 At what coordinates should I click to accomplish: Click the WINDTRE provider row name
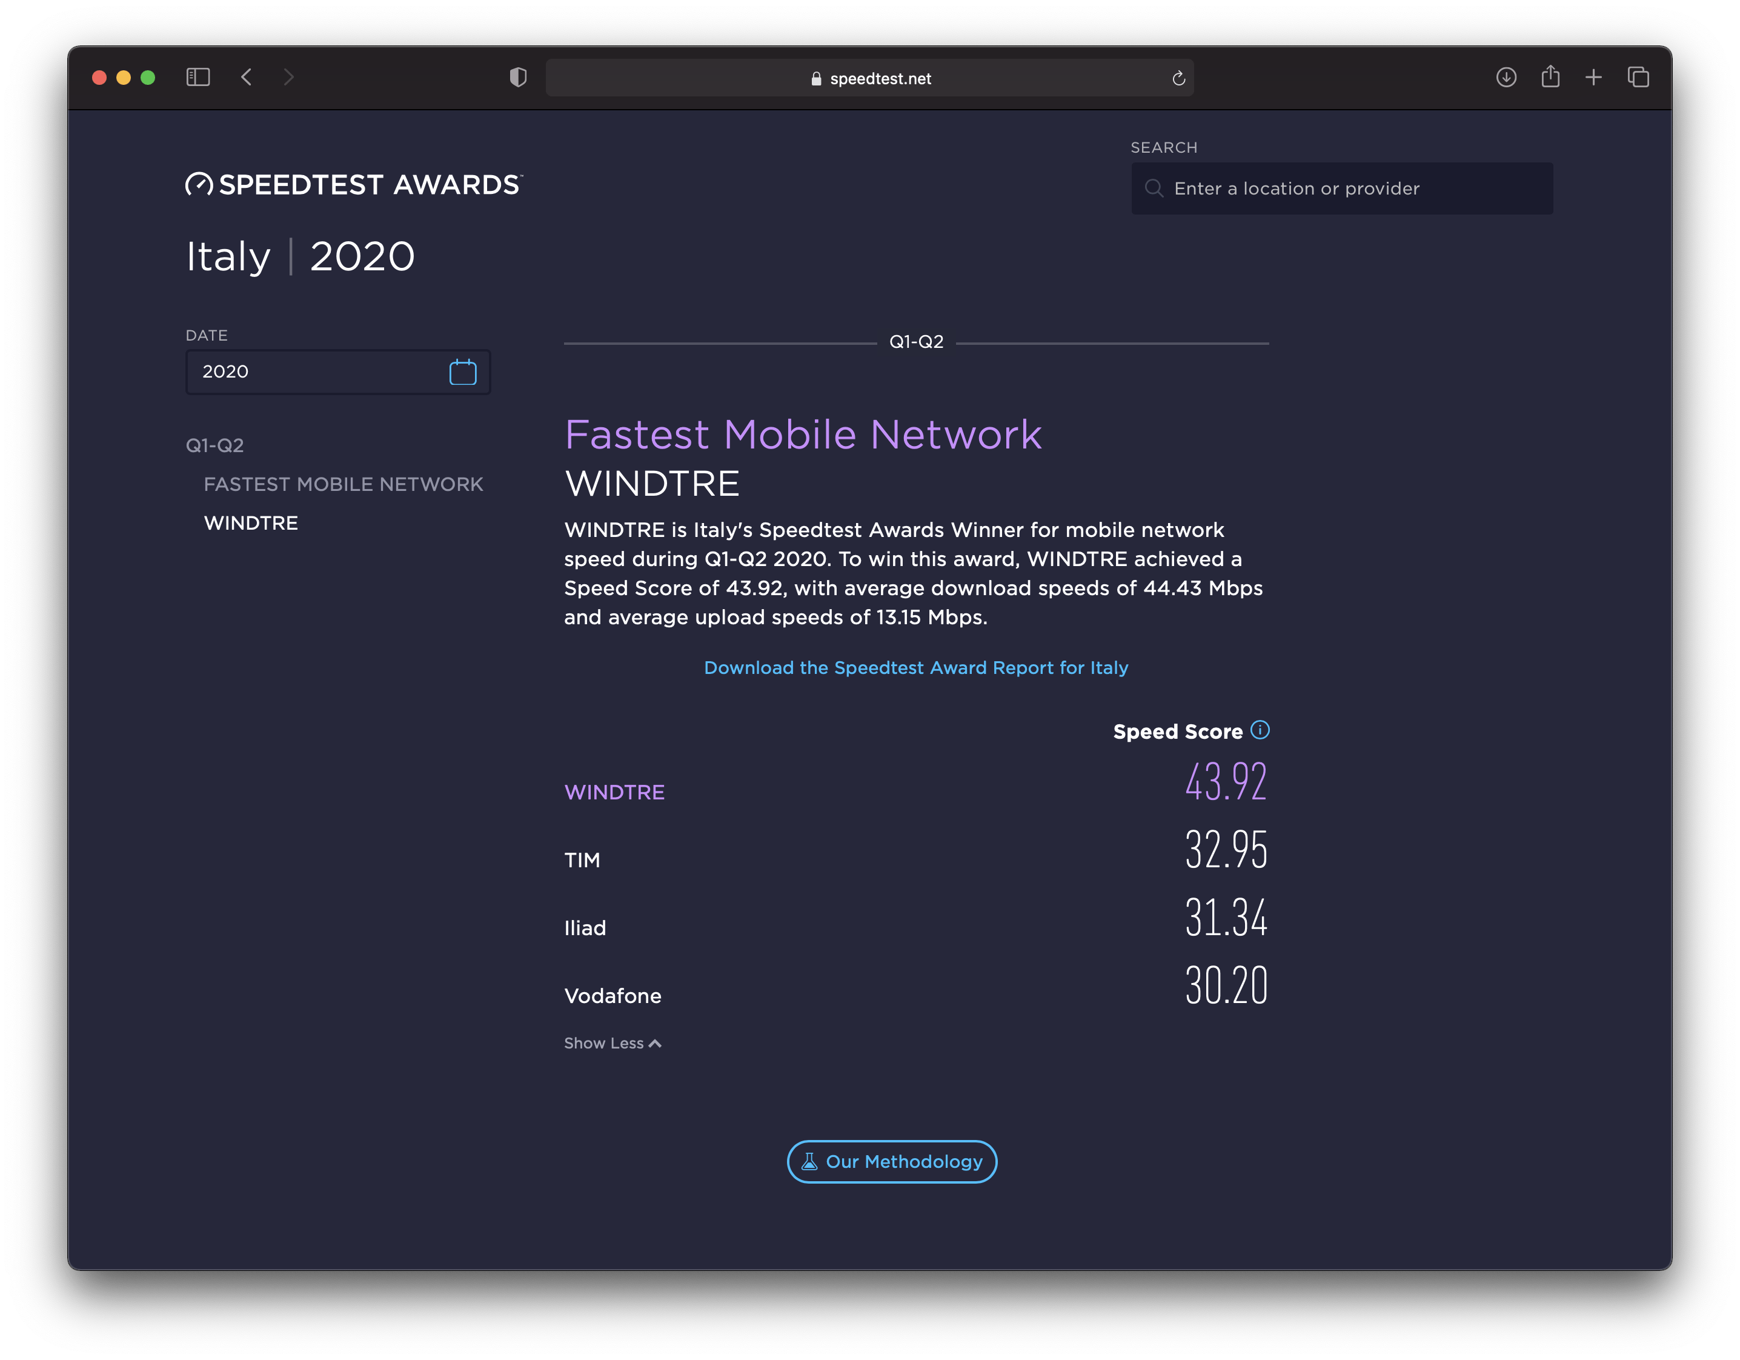tap(614, 792)
